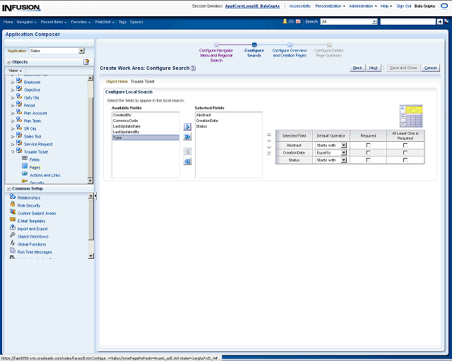Open the Application Sales dropdown
The height and width of the screenshot is (361, 452).
click(81, 51)
